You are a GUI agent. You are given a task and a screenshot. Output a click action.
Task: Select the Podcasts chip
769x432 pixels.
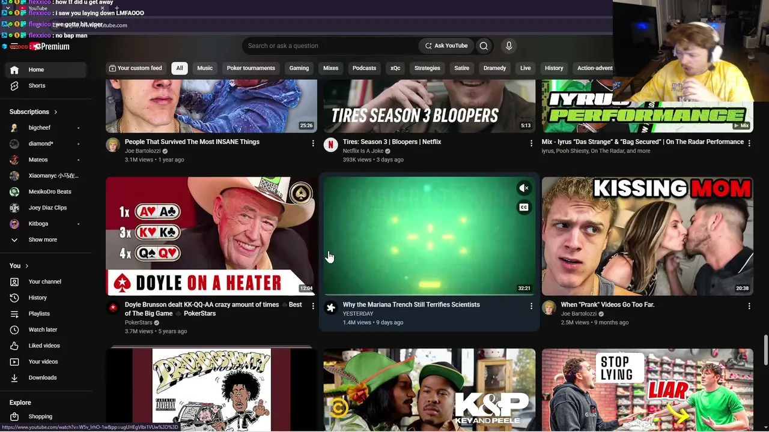pyautogui.click(x=364, y=68)
